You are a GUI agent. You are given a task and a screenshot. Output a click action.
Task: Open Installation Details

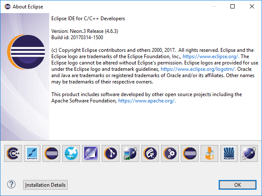pyautogui.click(x=45, y=185)
